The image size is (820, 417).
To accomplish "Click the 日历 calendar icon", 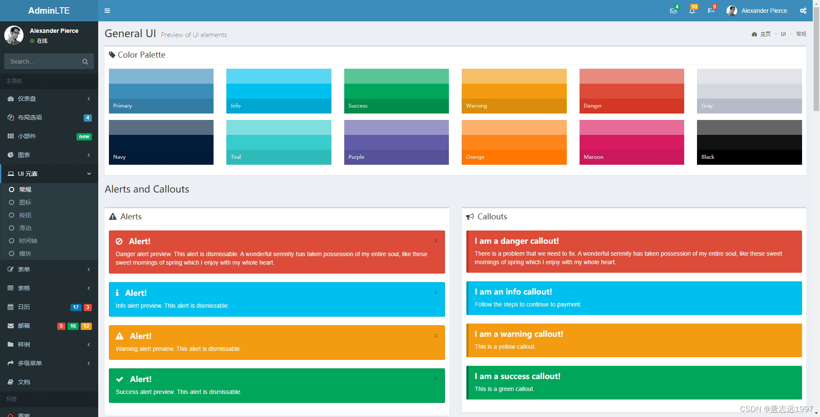I will 11,307.
